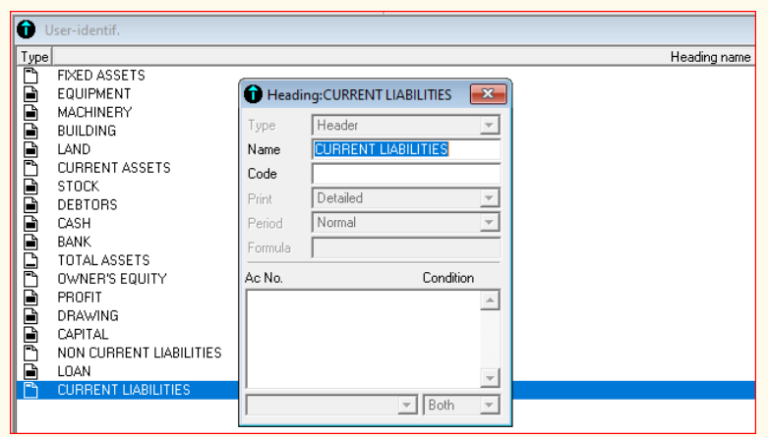The width and height of the screenshot is (768, 437).
Task: Select the BANK row text
Action: pos(75,242)
